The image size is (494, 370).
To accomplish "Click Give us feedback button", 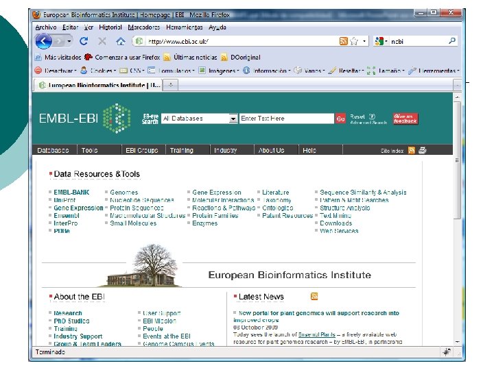I will click(405, 119).
